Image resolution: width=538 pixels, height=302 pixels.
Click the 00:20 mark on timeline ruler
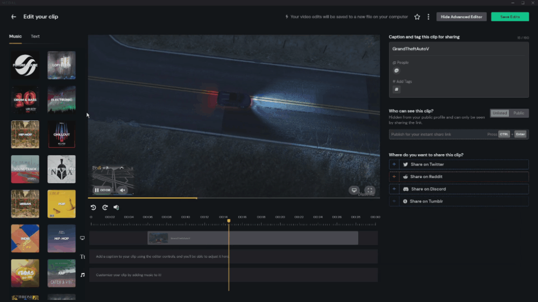280,217
